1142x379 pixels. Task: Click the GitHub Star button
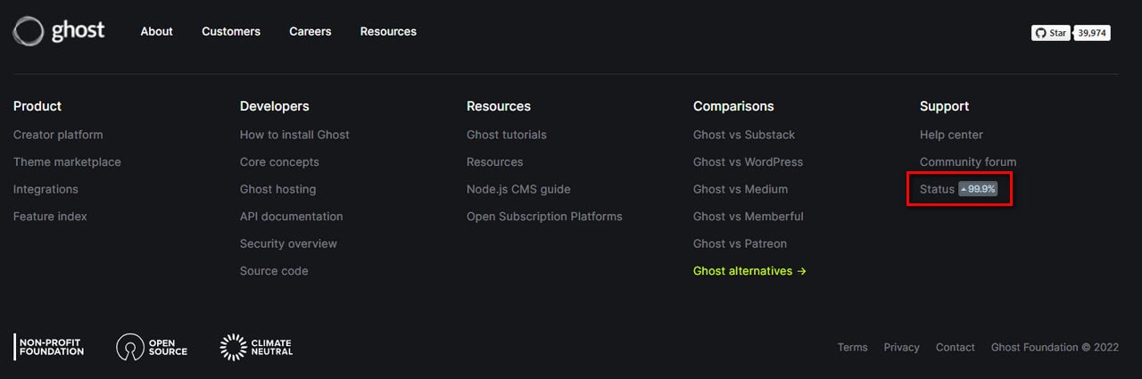(1051, 33)
